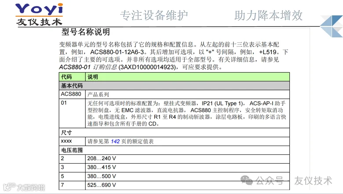Viewport: 343px width, 194px height.
Task: Click the 01 standard configuration description
Action: click(187, 113)
